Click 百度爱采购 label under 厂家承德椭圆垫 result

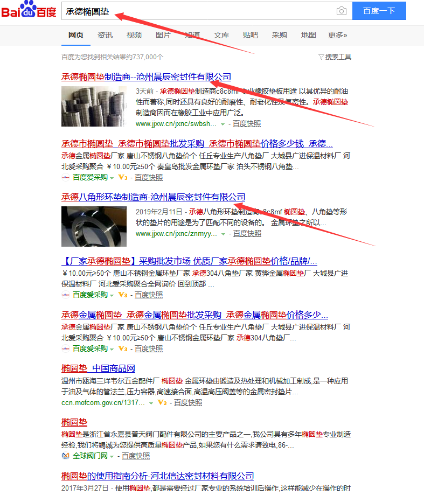point(91,295)
